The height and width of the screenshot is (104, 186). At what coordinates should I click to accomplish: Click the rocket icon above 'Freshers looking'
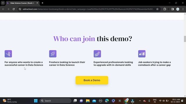53,54
